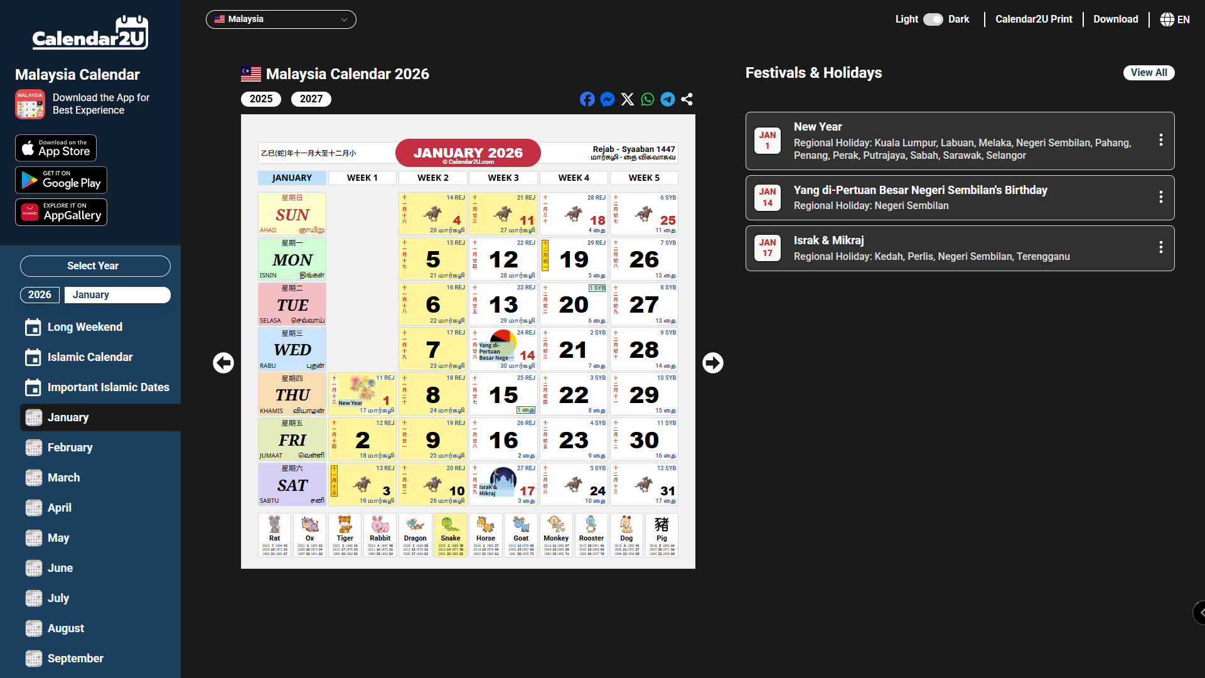Image resolution: width=1205 pixels, height=678 pixels.
Task: Open the New Year holiday card
Action: [x=960, y=141]
